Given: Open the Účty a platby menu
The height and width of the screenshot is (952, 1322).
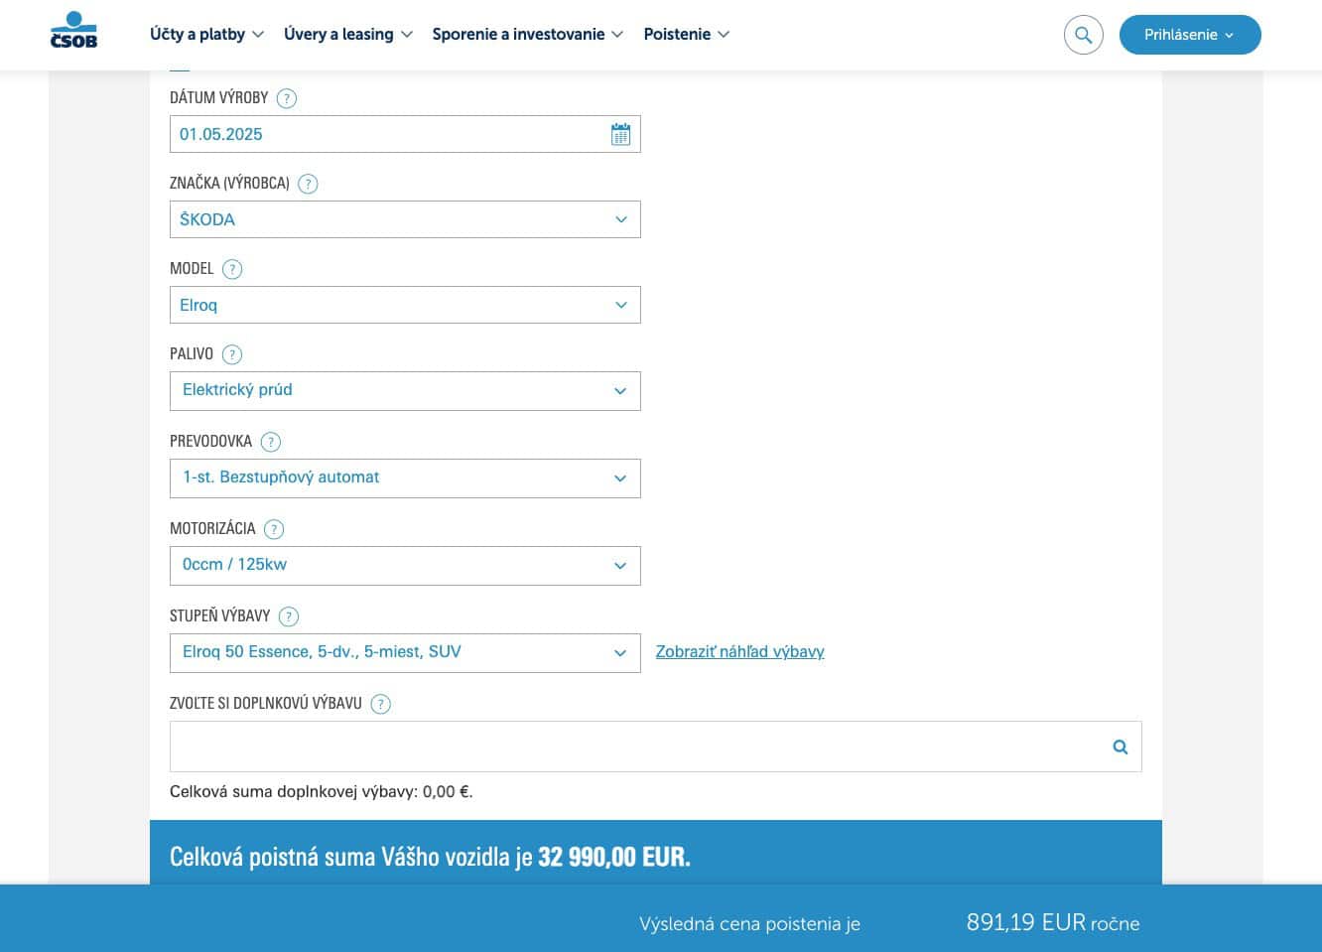Looking at the screenshot, I should click(x=206, y=34).
